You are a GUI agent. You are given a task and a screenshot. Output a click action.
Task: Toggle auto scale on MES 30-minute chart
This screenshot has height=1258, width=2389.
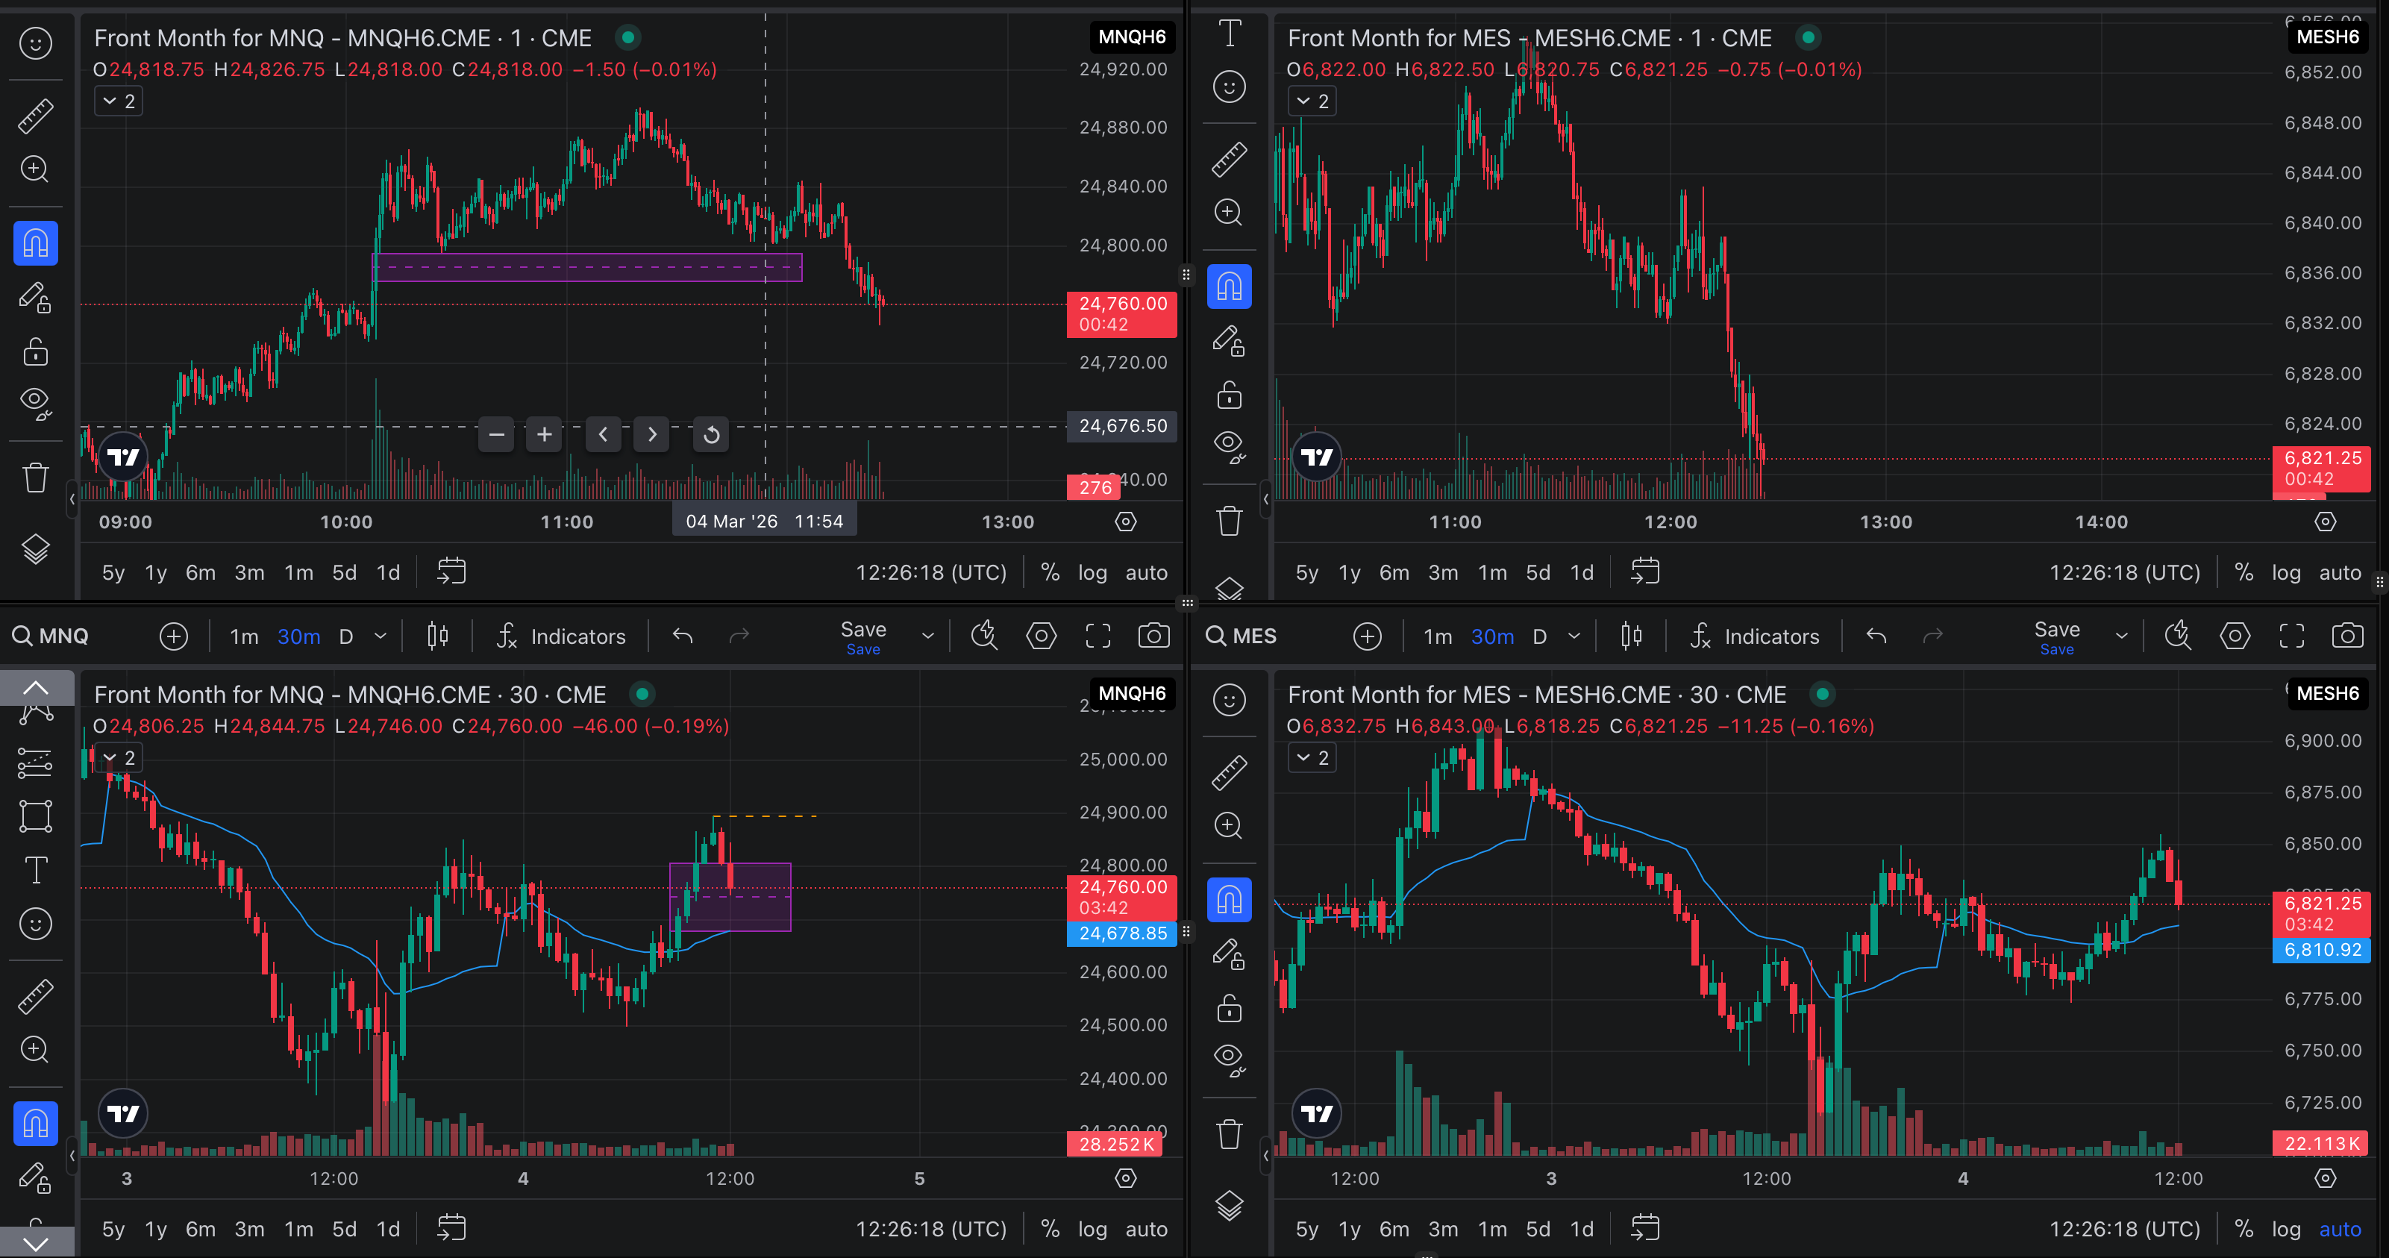pos(2340,1228)
